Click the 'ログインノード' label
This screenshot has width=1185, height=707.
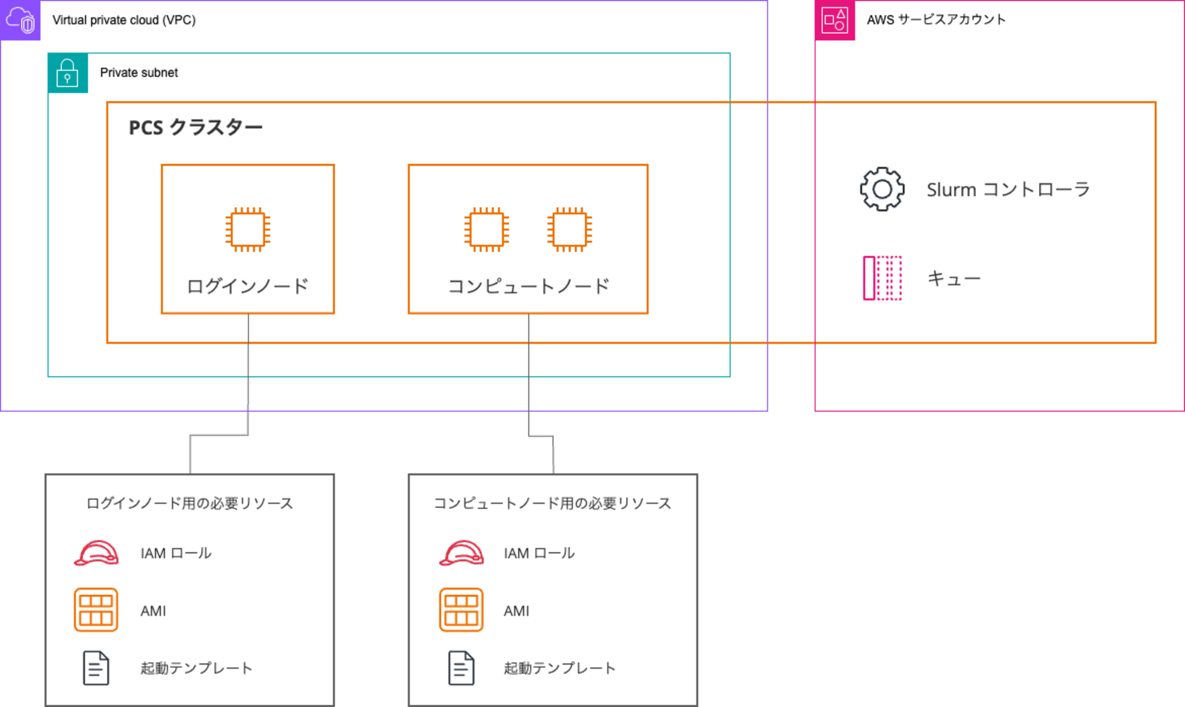point(248,286)
